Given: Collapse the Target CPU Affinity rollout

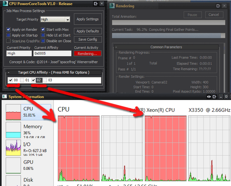Looking at the screenshot, I should [9, 73].
